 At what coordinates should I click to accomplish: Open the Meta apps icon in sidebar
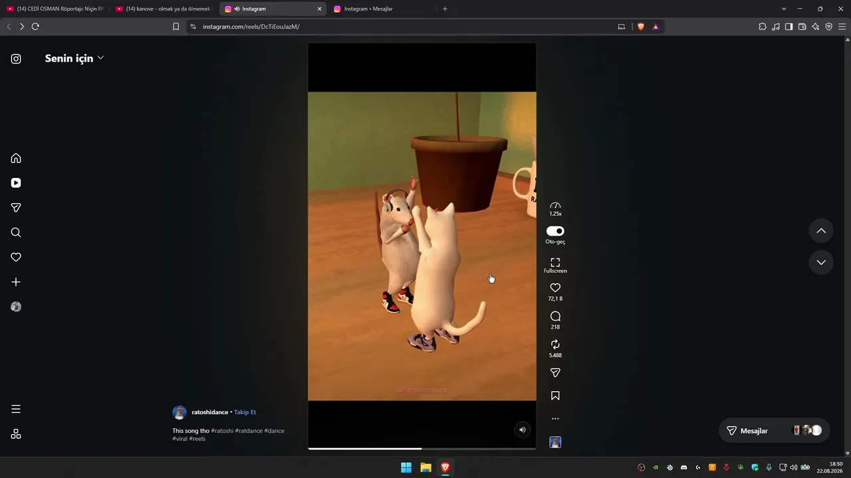pyautogui.click(x=16, y=434)
